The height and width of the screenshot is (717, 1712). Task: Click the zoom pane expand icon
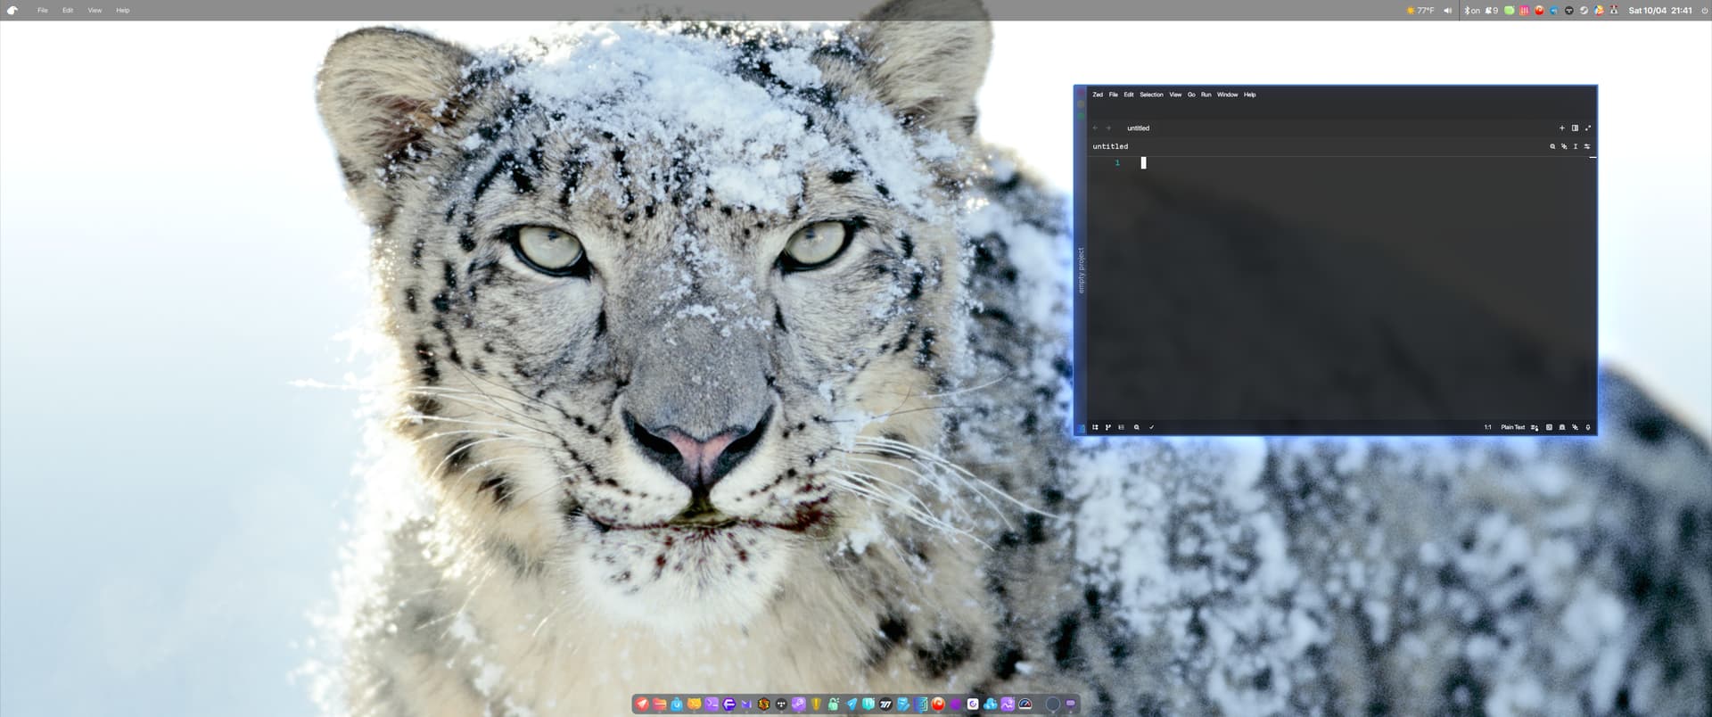point(1587,128)
